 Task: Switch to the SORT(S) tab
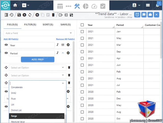point(48,25)
